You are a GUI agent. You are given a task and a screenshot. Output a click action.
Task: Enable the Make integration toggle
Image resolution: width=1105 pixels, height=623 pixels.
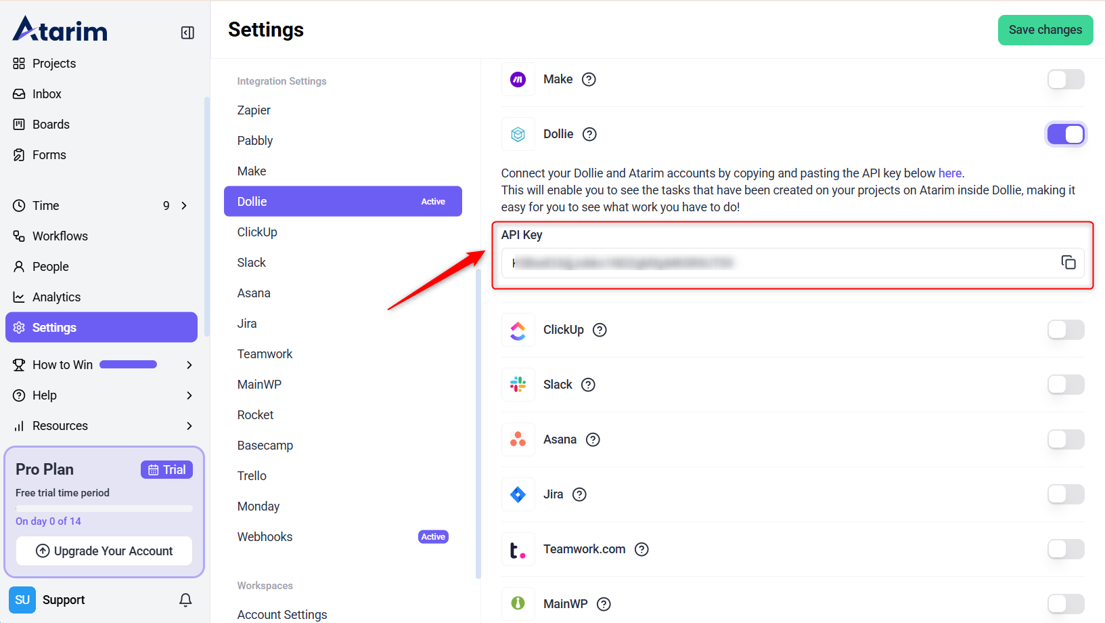1065,79
